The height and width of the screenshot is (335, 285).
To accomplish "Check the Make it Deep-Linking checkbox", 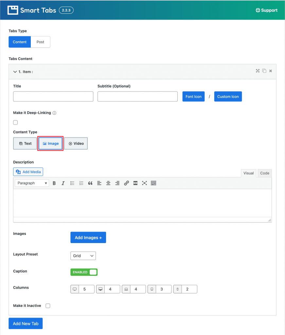I will tap(15, 122).
